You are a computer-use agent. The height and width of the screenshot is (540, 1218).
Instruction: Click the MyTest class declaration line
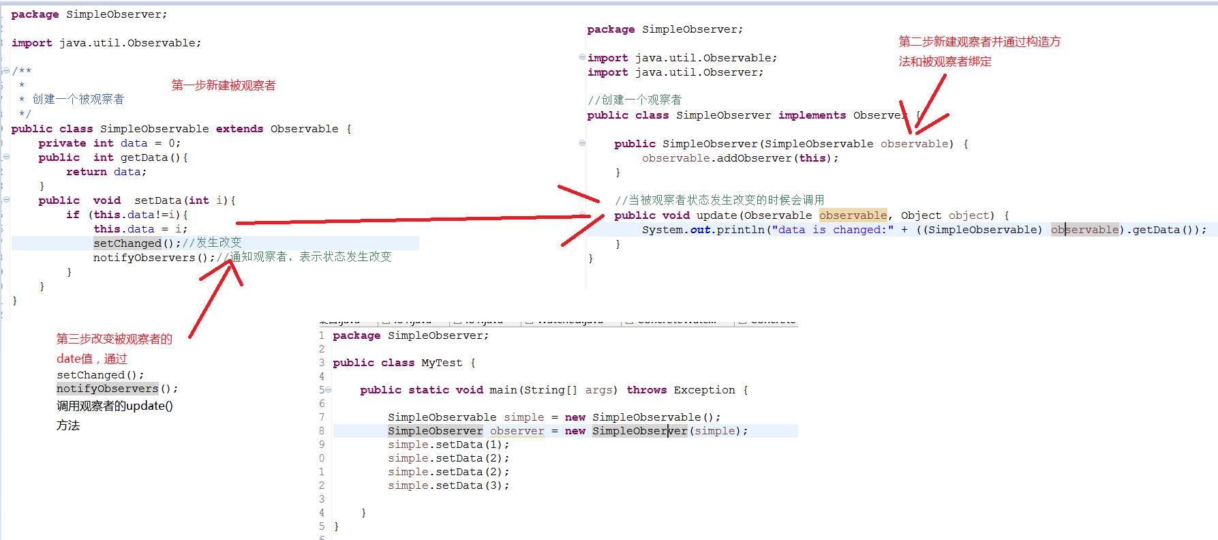tap(404, 363)
